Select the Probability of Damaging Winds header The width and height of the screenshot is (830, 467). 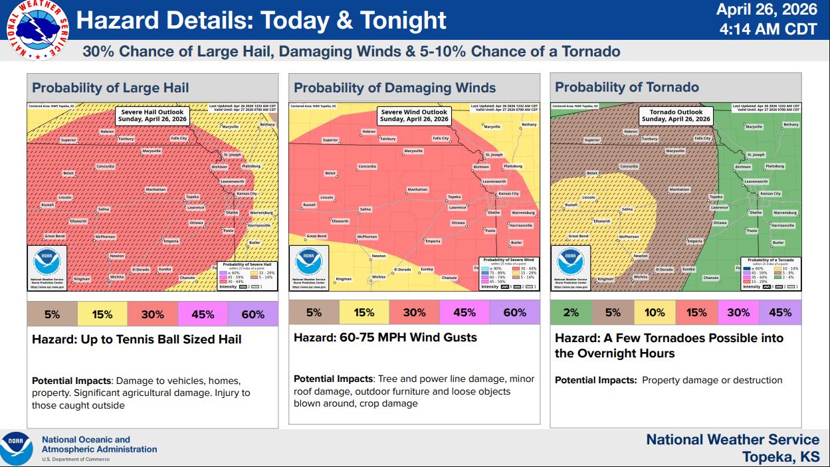pyautogui.click(x=395, y=88)
